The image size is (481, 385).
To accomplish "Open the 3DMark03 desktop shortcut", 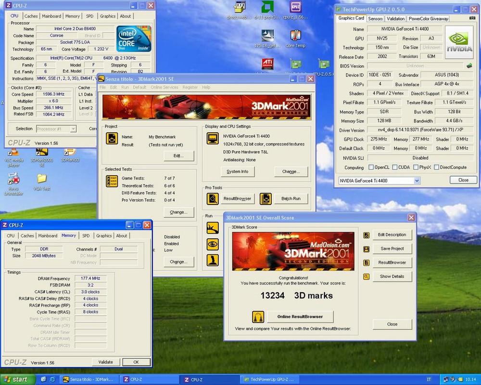I will pos(70,155).
